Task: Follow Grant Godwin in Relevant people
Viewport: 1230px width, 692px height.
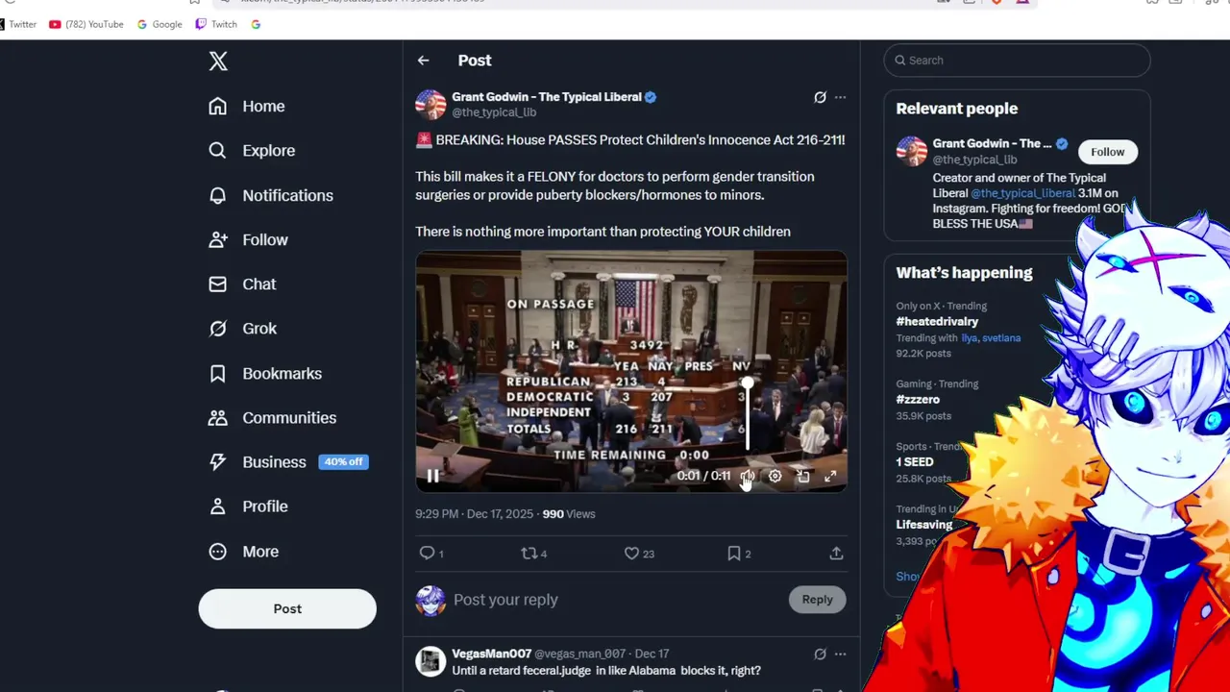Action: point(1107,152)
